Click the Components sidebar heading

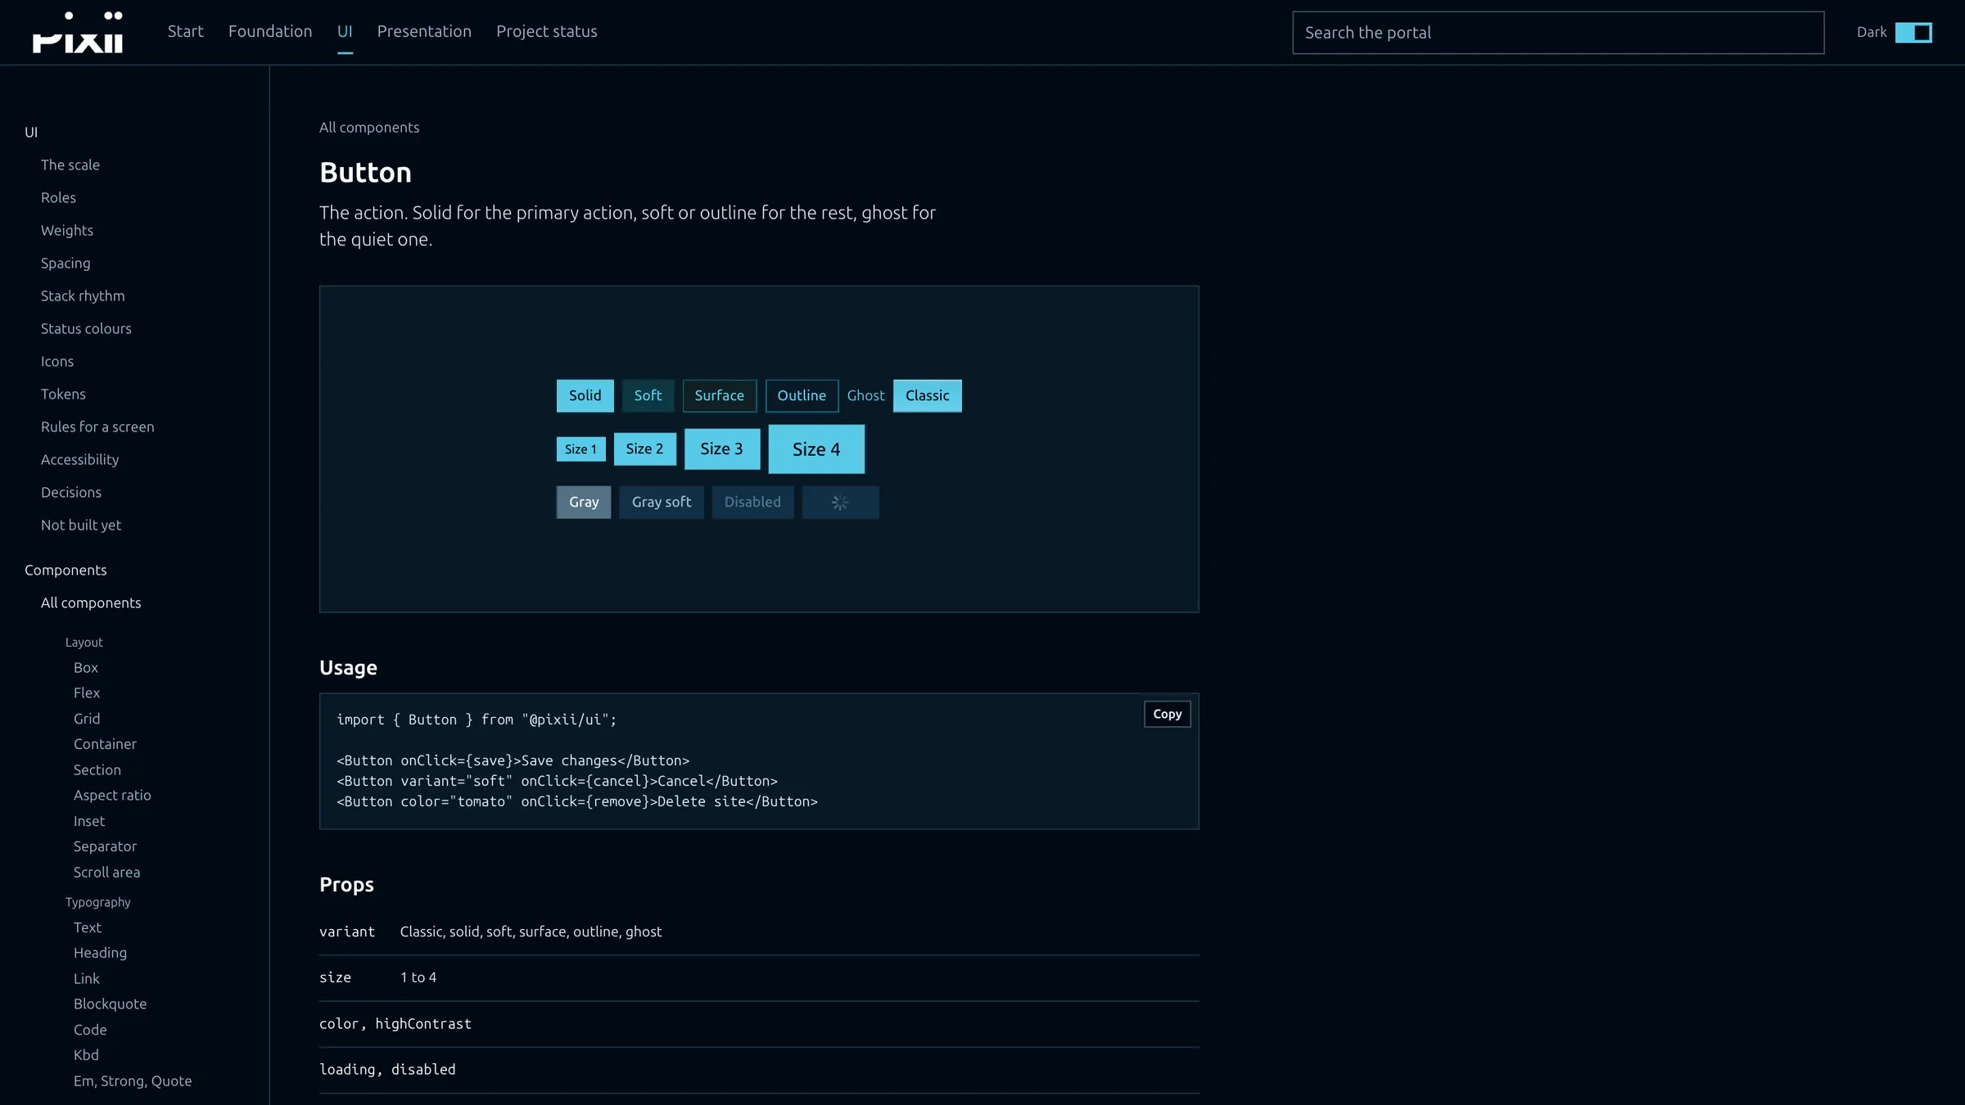tap(65, 571)
